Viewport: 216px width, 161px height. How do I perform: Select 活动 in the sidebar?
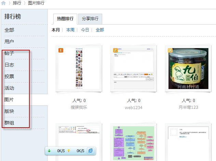click(x=9, y=88)
